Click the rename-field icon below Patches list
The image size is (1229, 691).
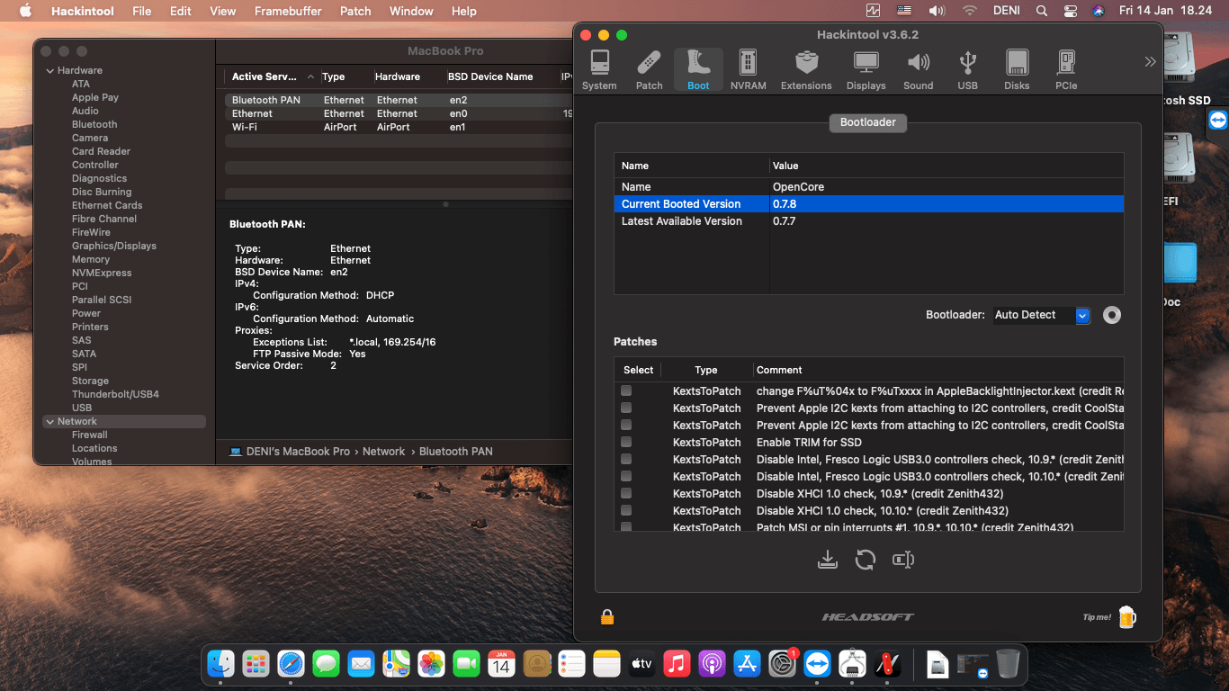tap(903, 560)
